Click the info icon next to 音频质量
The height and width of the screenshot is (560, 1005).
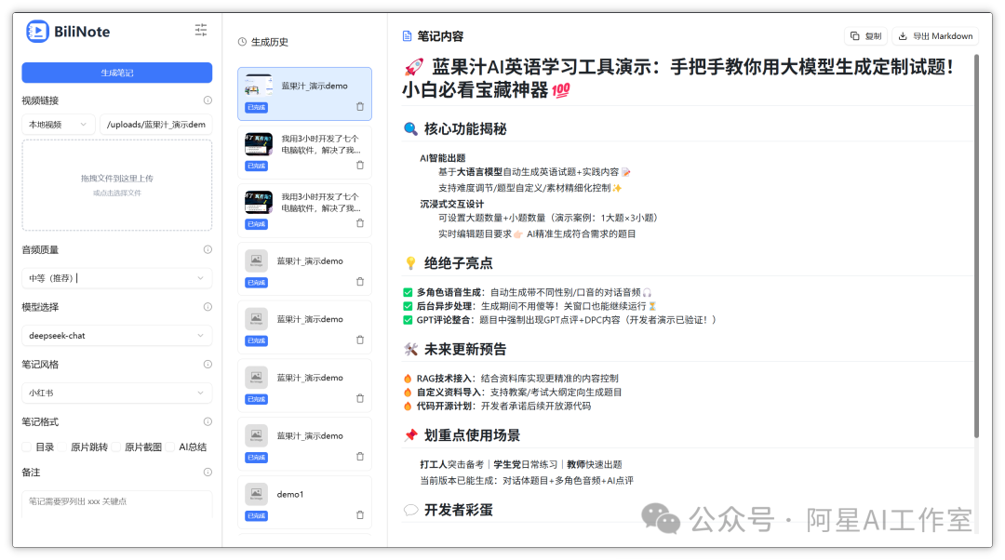click(208, 249)
